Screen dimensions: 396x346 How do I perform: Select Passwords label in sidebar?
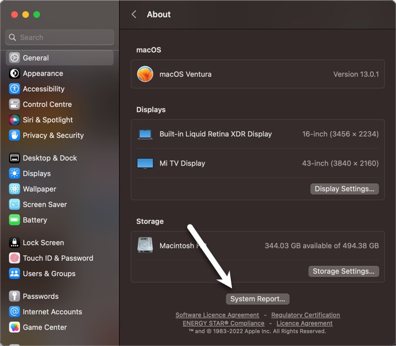tap(41, 296)
